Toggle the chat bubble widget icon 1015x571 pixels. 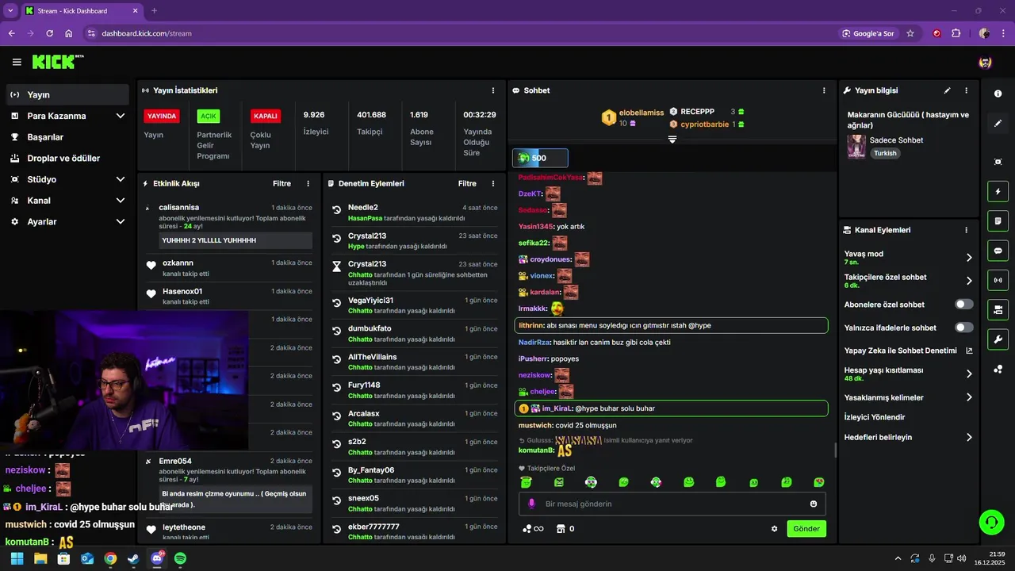coord(998,251)
